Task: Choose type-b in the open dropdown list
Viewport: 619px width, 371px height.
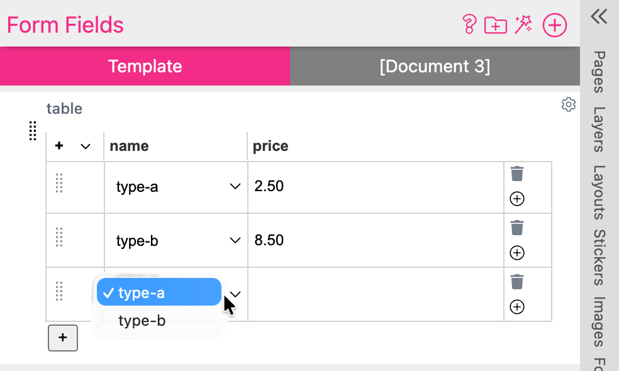Action: pyautogui.click(x=159, y=321)
